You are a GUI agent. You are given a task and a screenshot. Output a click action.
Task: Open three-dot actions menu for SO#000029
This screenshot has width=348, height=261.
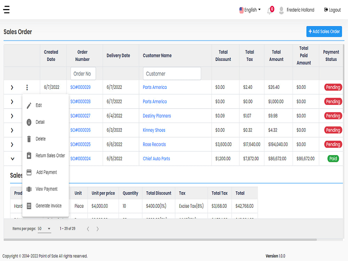tap(27, 87)
